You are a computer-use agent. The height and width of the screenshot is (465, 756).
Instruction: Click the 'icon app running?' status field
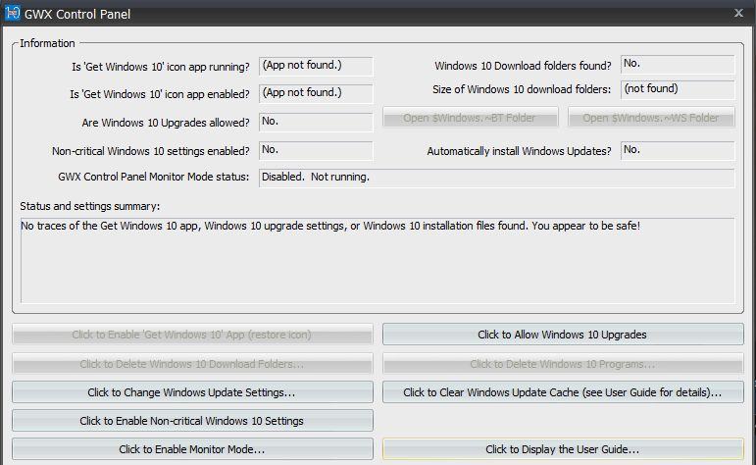tap(316, 66)
